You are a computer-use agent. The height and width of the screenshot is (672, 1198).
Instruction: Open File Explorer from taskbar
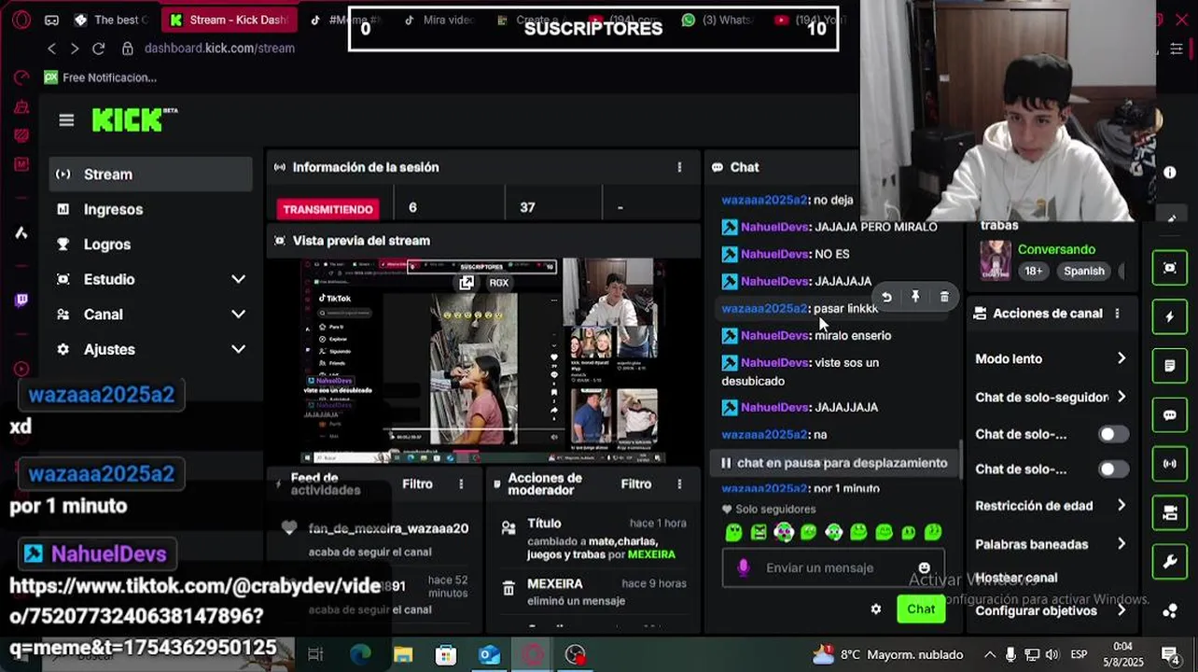[403, 655]
